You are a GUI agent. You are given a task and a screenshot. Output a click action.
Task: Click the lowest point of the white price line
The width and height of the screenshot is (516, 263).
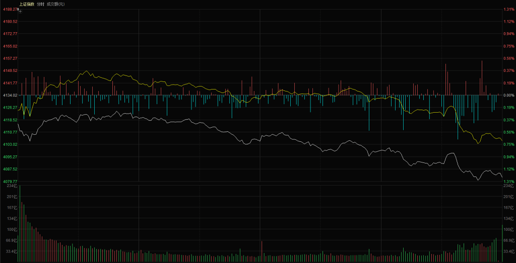click(476, 180)
